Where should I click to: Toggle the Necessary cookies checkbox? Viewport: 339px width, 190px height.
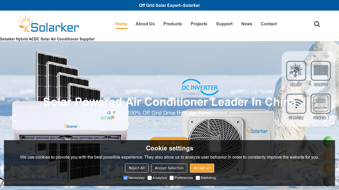click(x=125, y=178)
